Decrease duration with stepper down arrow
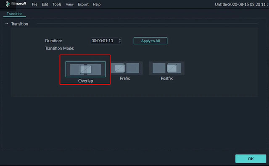Image resolution: width=269 pixels, height=166 pixels. 120,42
